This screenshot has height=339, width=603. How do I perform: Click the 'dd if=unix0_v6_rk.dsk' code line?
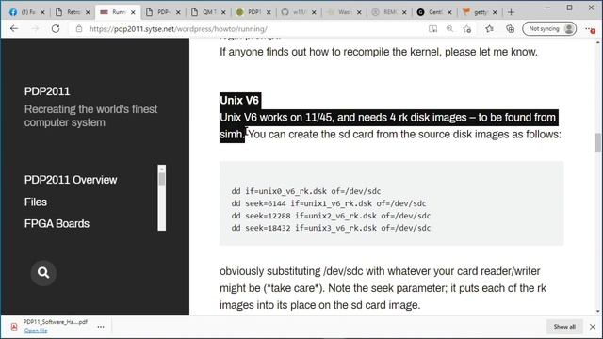click(x=305, y=191)
